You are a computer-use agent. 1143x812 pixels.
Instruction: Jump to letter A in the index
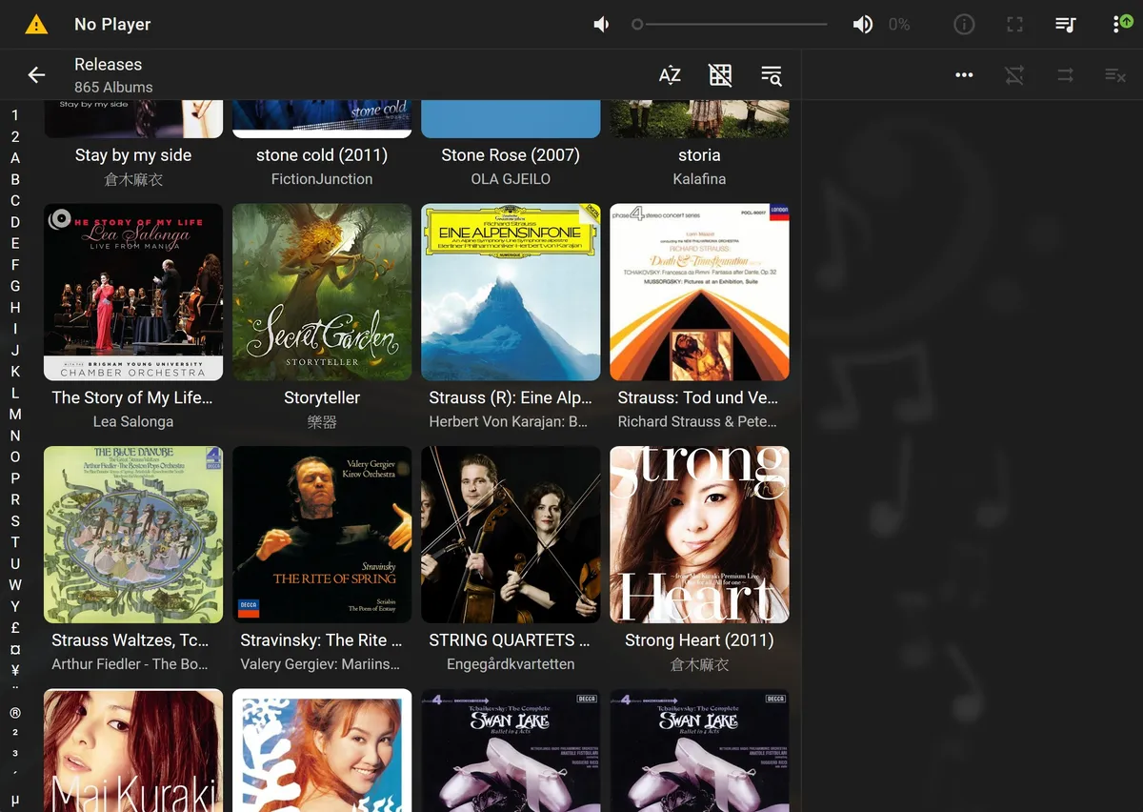[x=15, y=158]
